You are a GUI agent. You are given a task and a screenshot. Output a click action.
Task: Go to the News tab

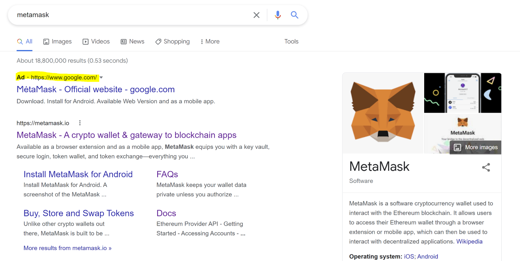click(x=132, y=41)
